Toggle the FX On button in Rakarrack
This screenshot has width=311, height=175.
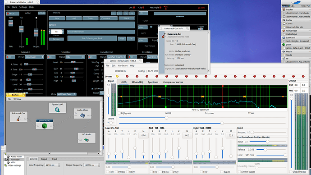(13, 14)
